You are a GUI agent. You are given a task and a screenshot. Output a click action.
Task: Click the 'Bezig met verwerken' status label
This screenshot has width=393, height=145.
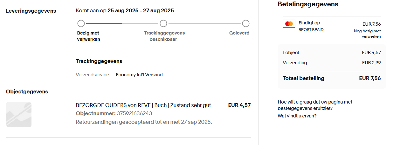[89, 36]
